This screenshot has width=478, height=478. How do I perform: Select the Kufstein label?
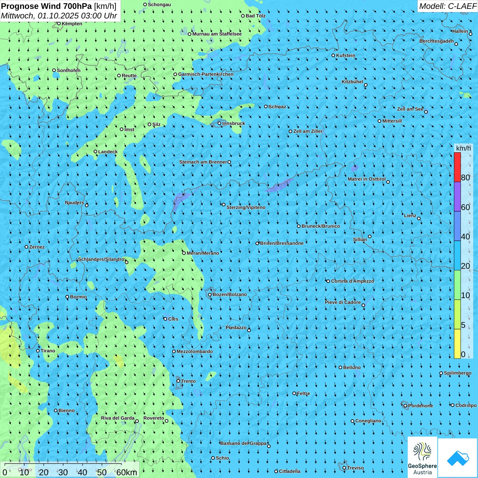[346, 55]
